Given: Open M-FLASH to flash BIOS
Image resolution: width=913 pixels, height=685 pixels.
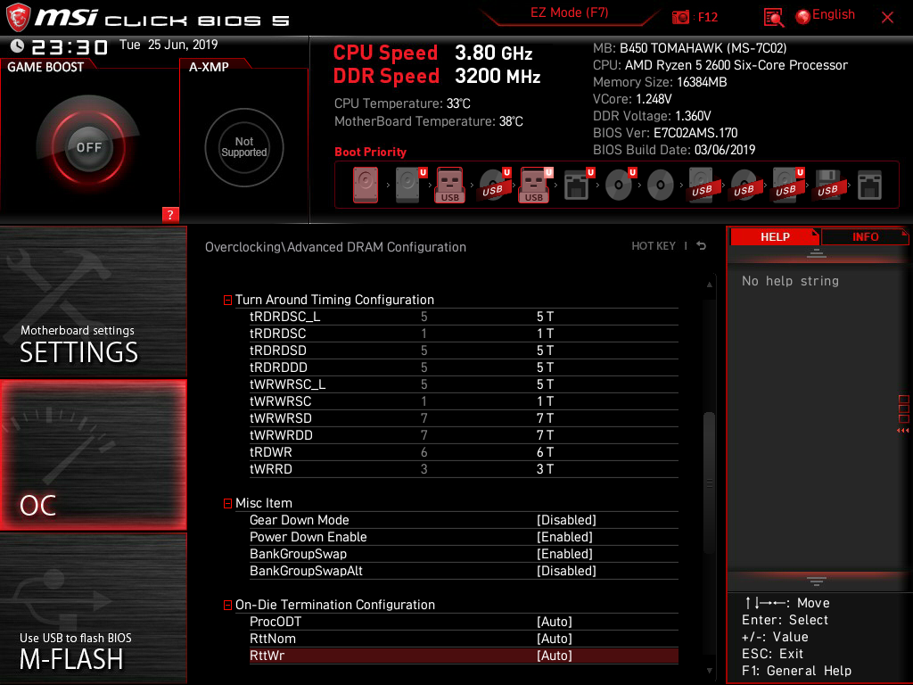Looking at the screenshot, I should click(x=93, y=608).
